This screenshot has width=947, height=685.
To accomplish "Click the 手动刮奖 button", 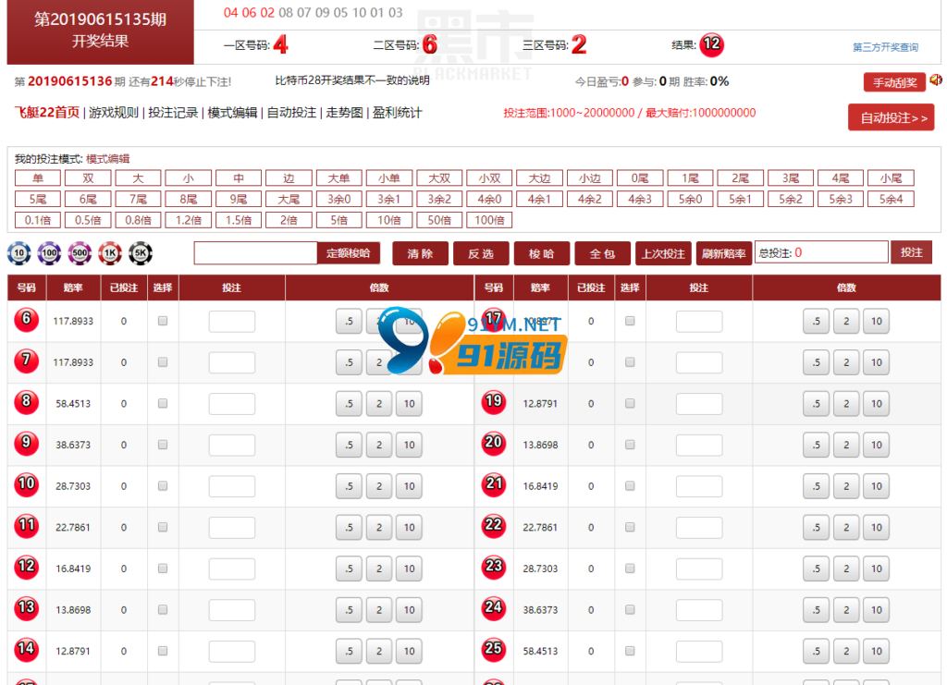I will pos(894,82).
